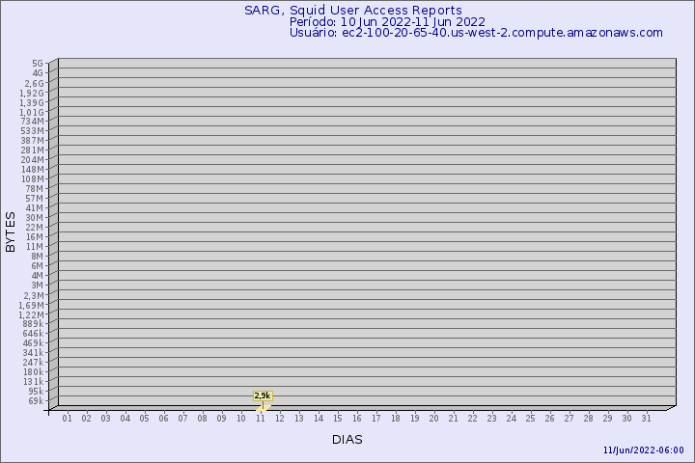Image resolution: width=695 pixels, height=463 pixels.
Task: Click the 469k y-axis label
Action: pyautogui.click(x=33, y=343)
